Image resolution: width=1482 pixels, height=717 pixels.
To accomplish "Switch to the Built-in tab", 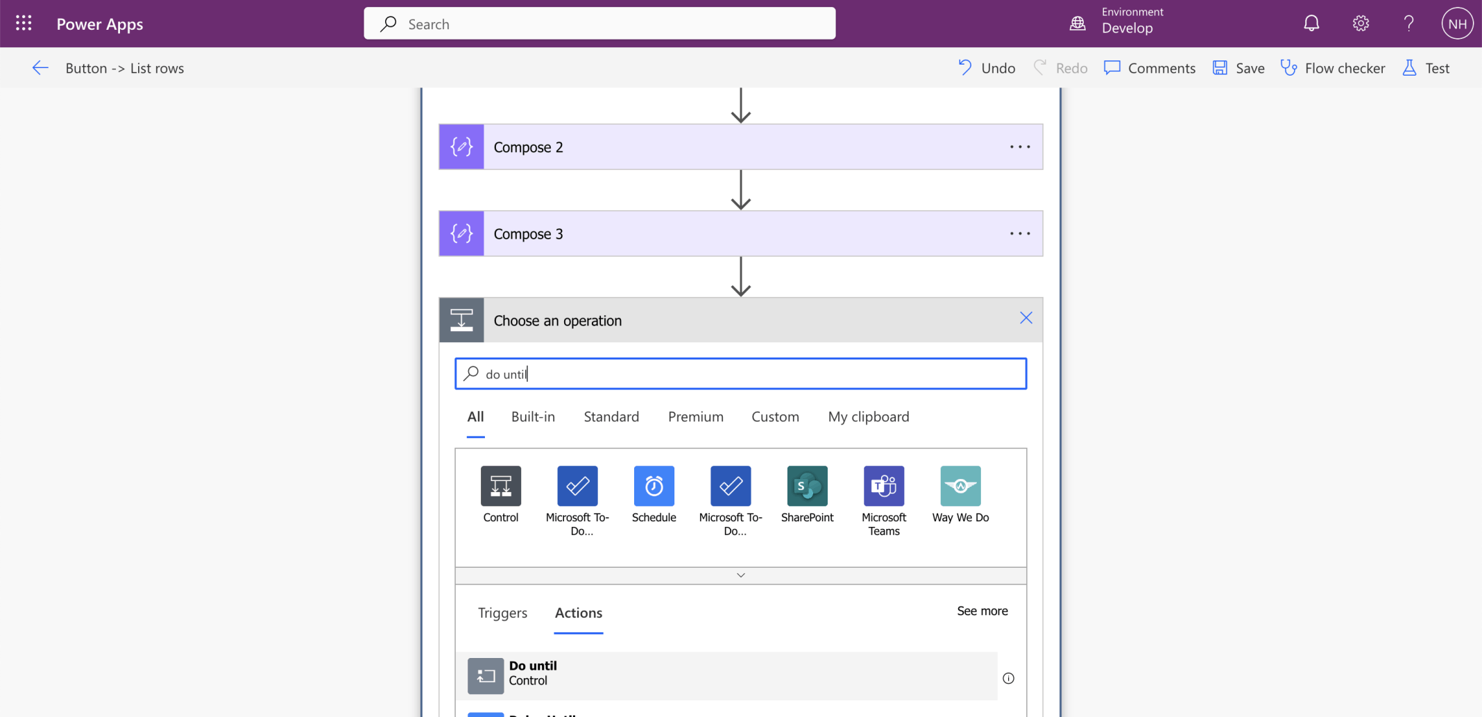I will click(533, 416).
